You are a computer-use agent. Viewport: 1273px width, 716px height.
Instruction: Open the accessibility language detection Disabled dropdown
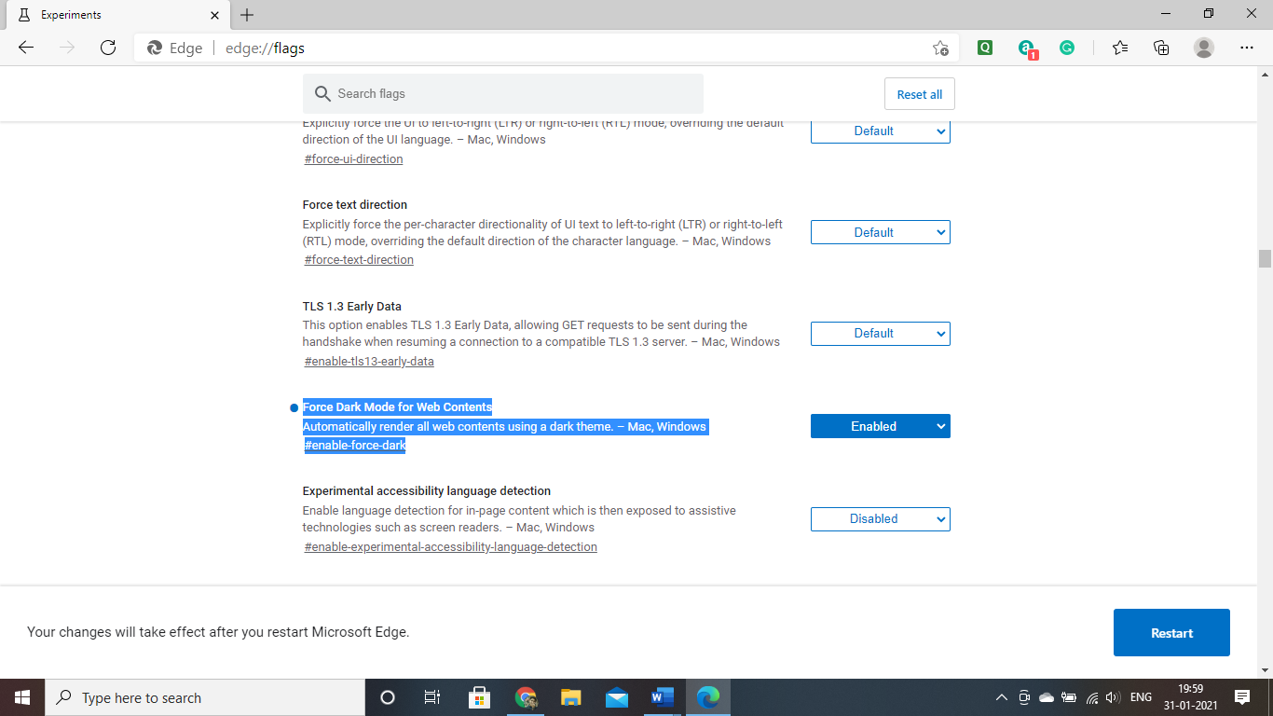tap(881, 518)
